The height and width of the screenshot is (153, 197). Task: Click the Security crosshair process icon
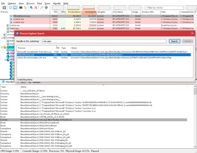(8, 50)
